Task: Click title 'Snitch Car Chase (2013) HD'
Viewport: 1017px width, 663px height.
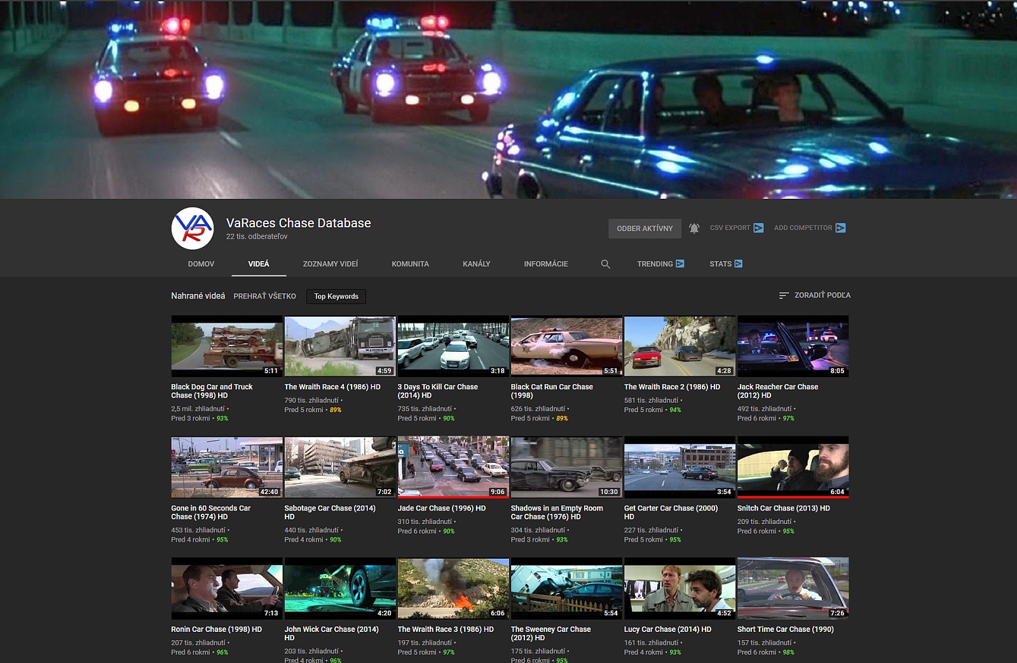Action: point(784,508)
